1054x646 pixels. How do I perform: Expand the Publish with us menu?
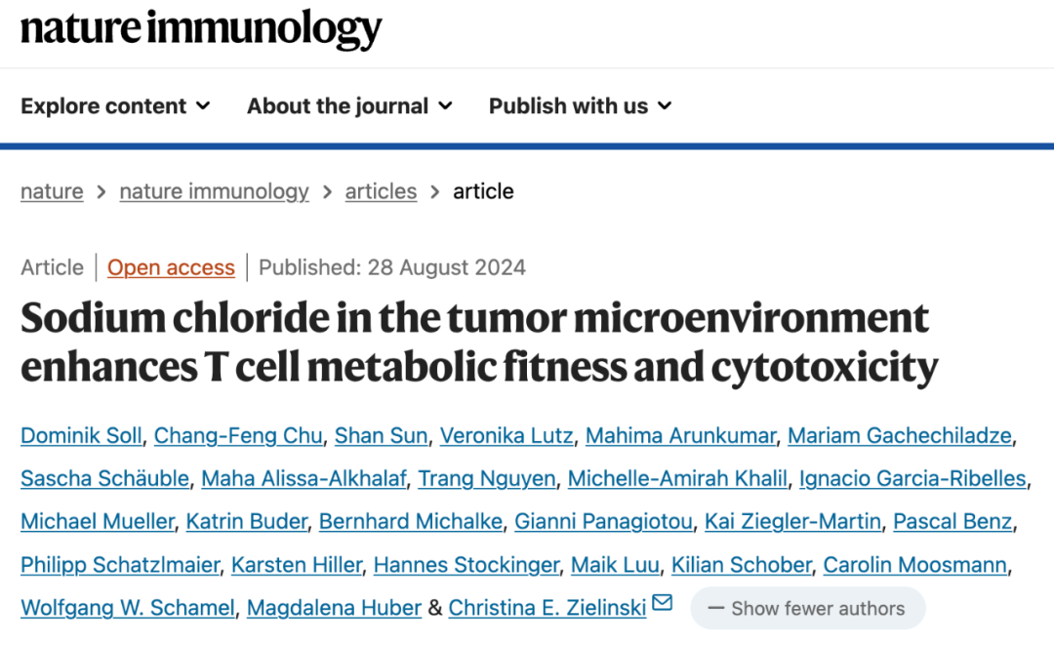point(580,106)
